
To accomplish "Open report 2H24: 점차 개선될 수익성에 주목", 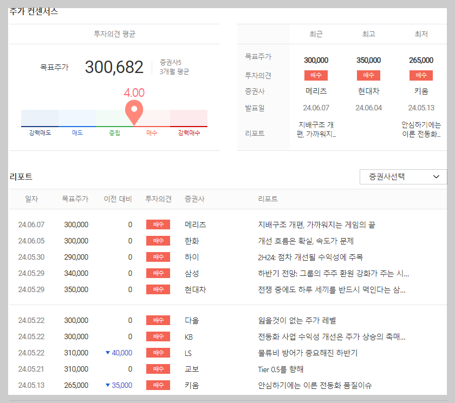I will tap(310, 257).
